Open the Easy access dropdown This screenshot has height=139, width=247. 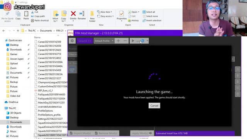pyautogui.click(x=105, y=16)
